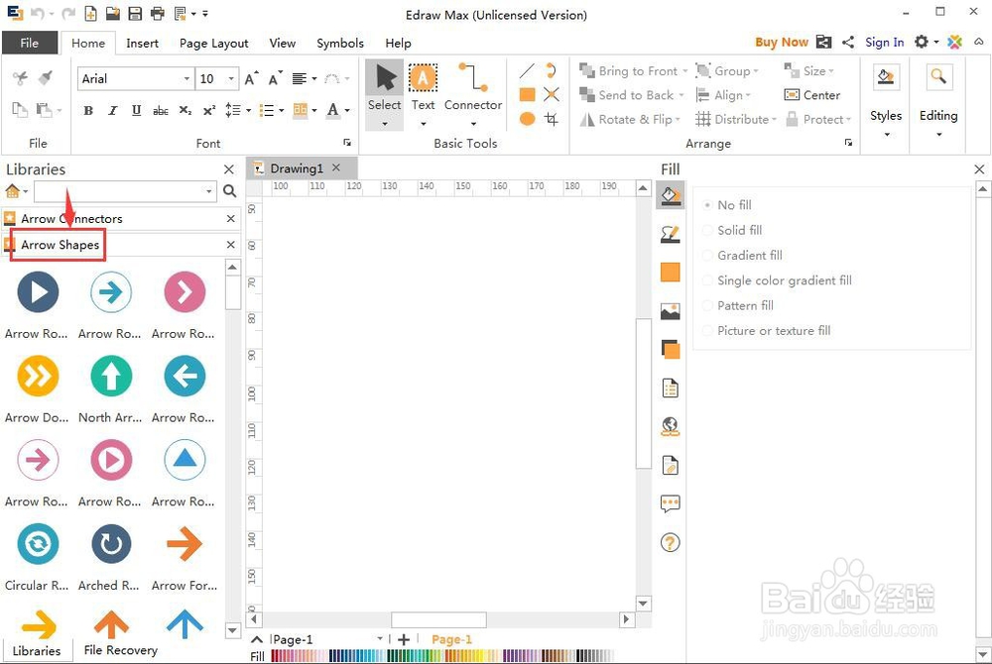Apply subscript formatting
Screen dimensions: 992x664
coord(186,111)
